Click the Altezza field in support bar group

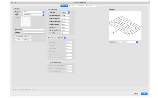pos(69,45)
